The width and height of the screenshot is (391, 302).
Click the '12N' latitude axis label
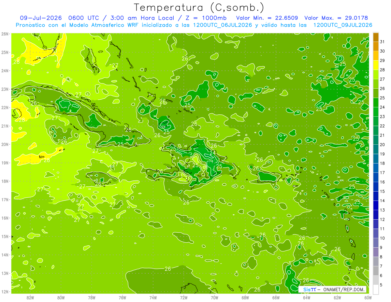point(5,292)
